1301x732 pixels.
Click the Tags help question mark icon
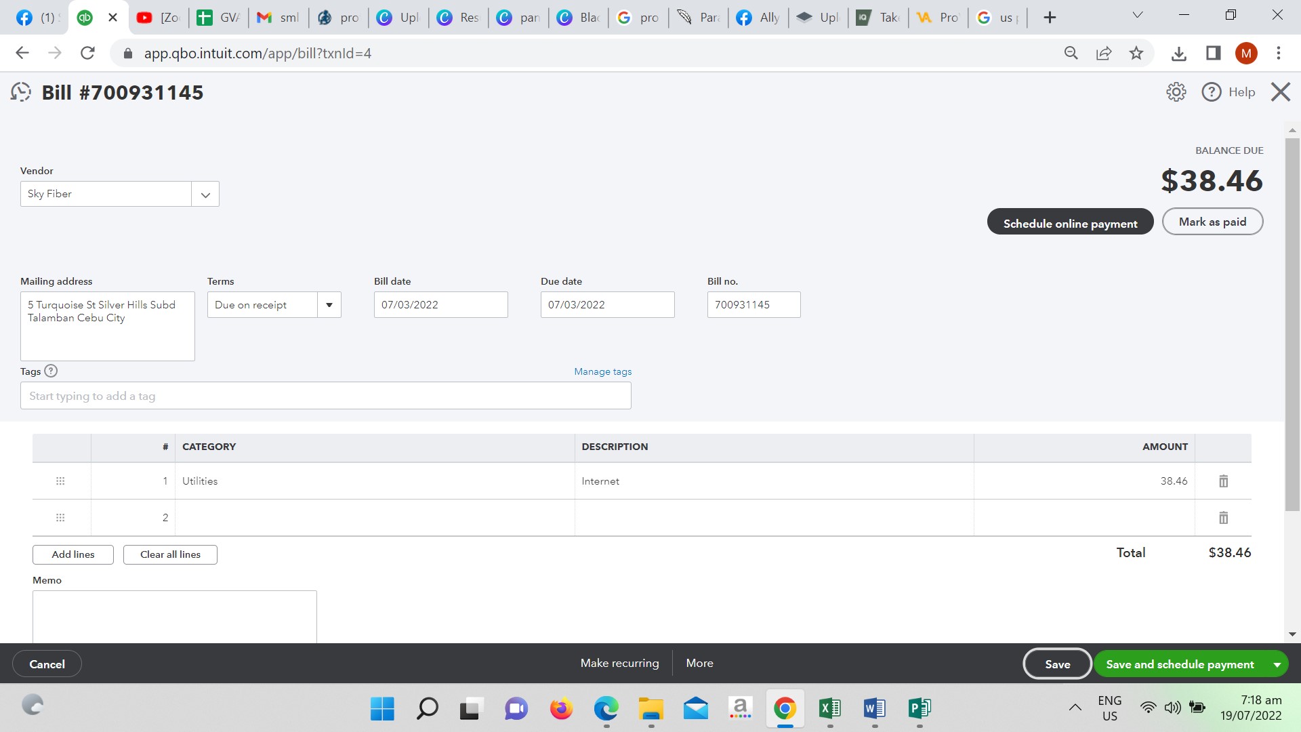[51, 371]
